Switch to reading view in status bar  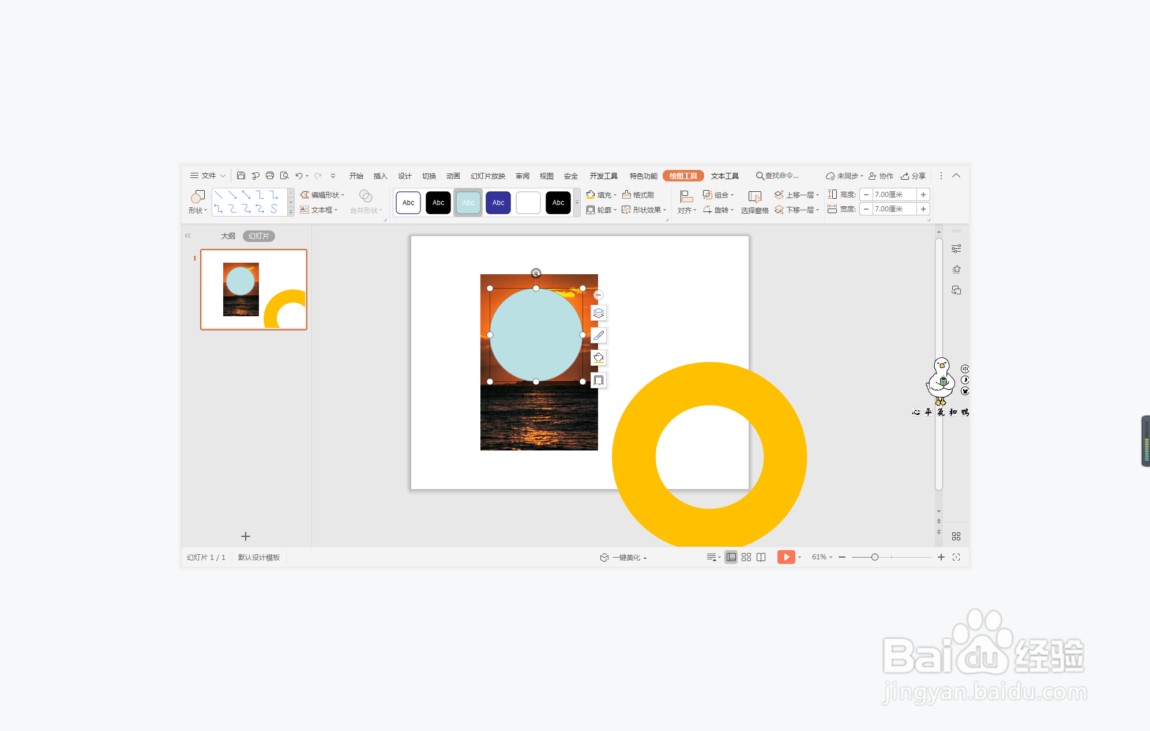[x=761, y=557]
